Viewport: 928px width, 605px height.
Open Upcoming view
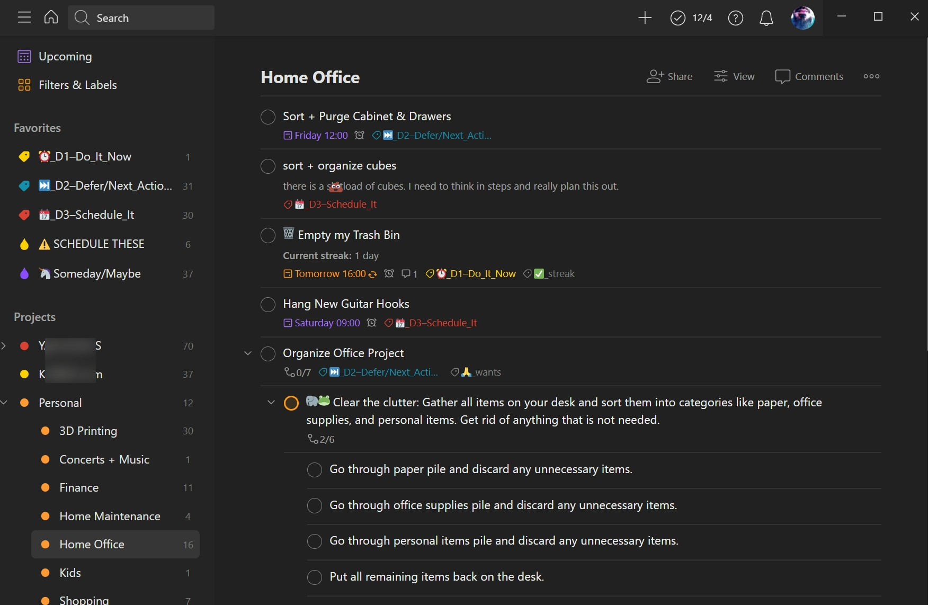click(x=65, y=56)
